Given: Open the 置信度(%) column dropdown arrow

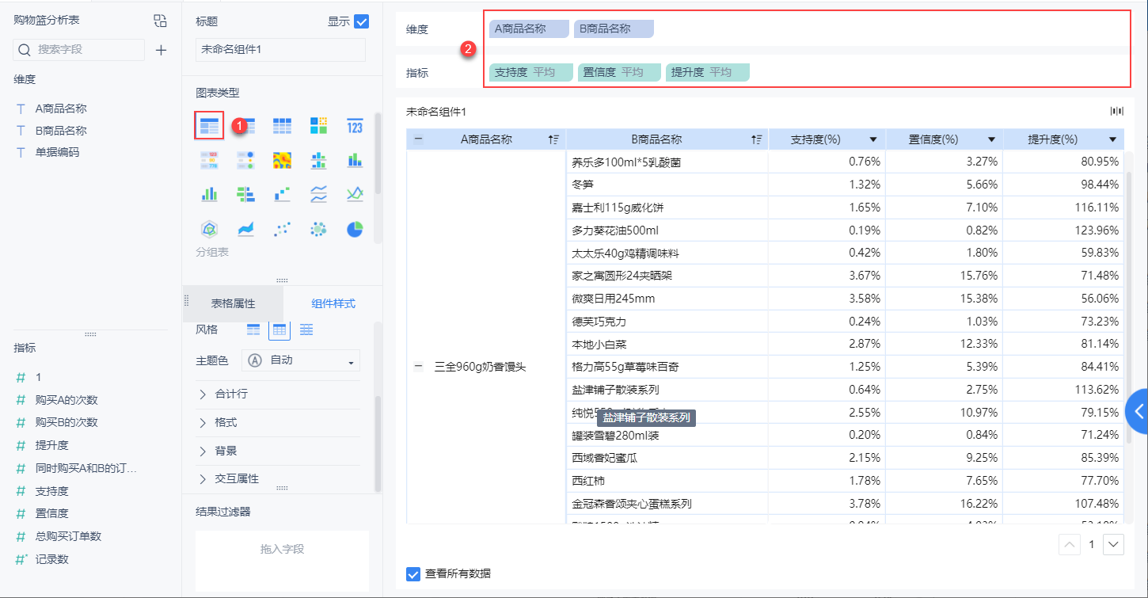Looking at the screenshot, I should [x=991, y=139].
